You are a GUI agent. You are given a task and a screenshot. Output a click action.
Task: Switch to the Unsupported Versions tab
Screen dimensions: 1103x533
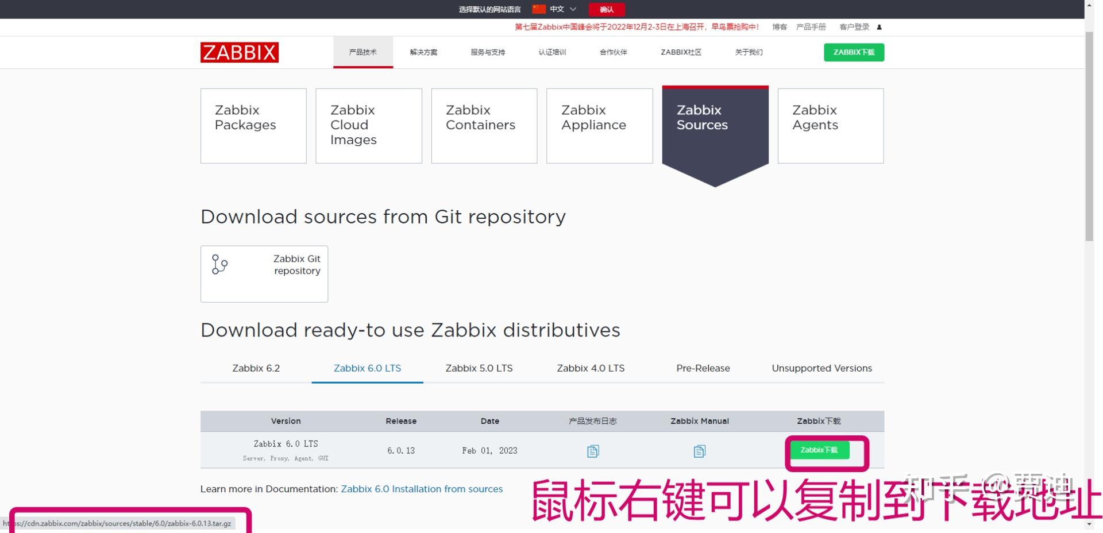coord(821,368)
